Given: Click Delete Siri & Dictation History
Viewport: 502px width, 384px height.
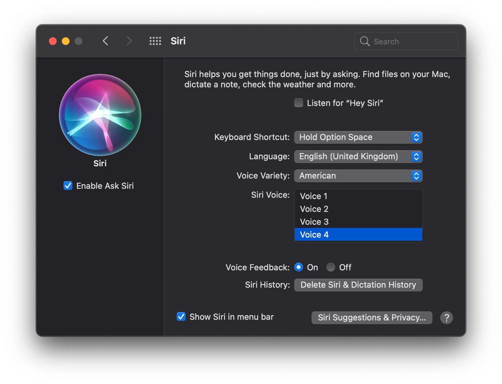Looking at the screenshot, I should point(358,285).
